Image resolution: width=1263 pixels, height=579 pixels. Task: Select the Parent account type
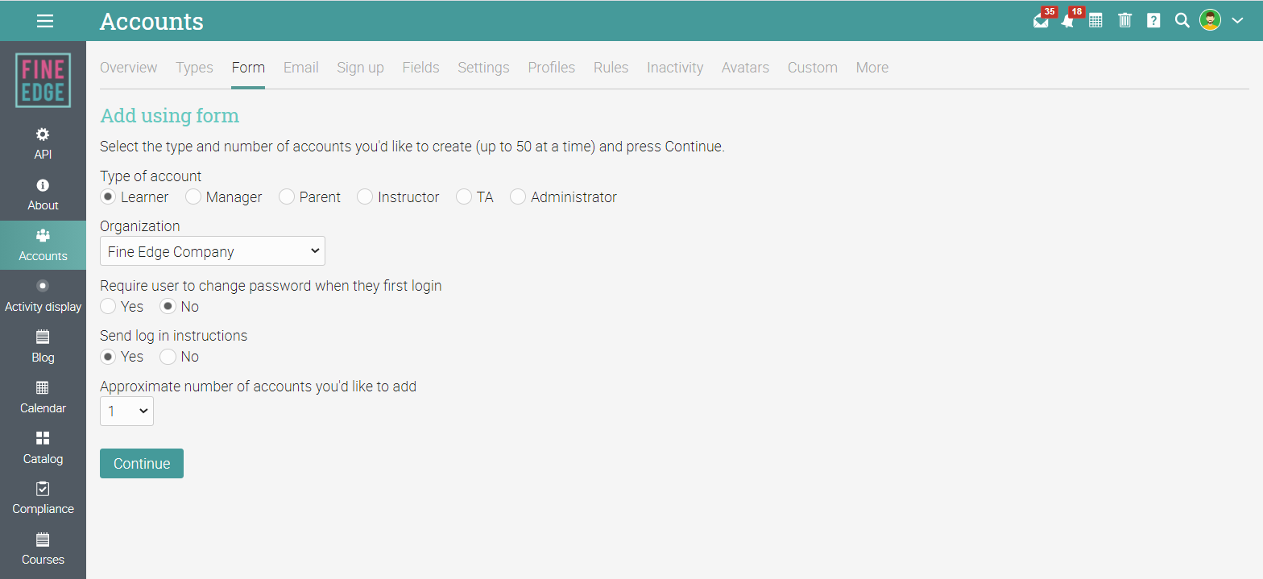point(287,197)
